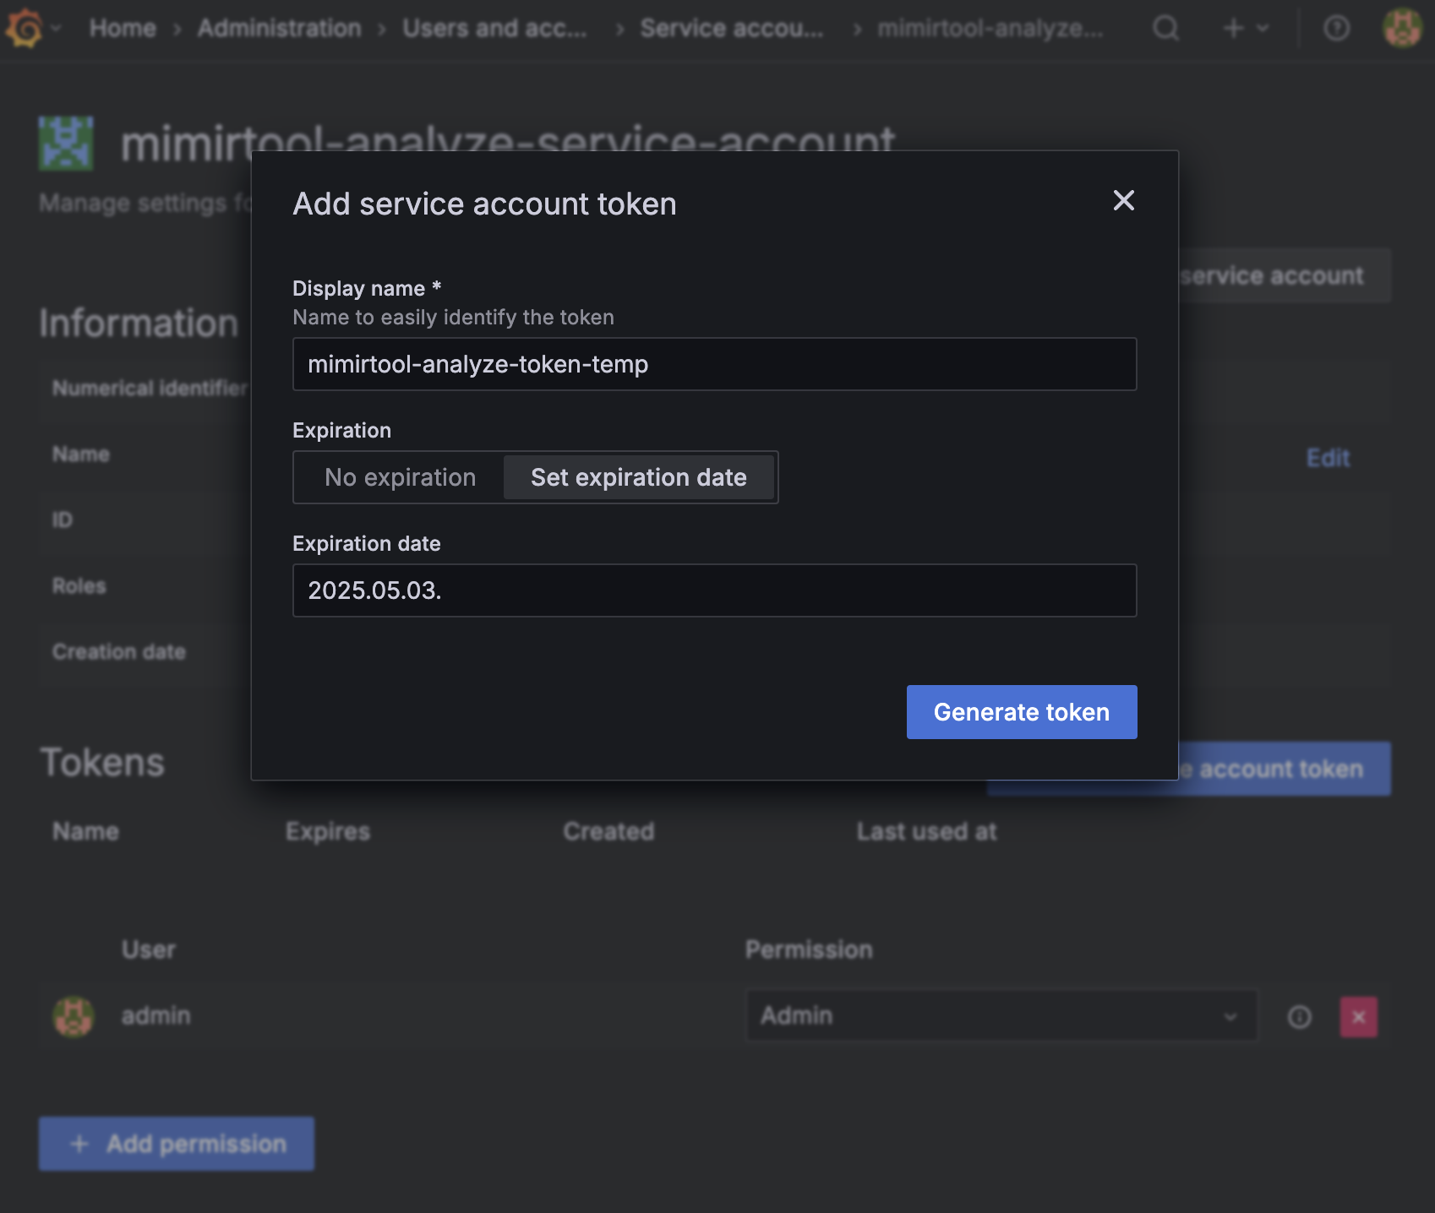The width and height of the screenshot is (1435, 1213).
Task: Open the search icon in top bar
Action: coord(1165,28)
